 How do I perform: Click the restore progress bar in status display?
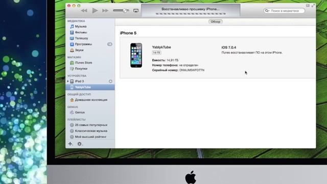[x=191, y=14]
